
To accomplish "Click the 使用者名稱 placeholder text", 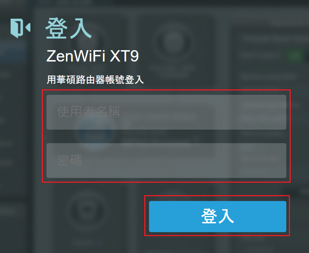I will tap(89, 112).
